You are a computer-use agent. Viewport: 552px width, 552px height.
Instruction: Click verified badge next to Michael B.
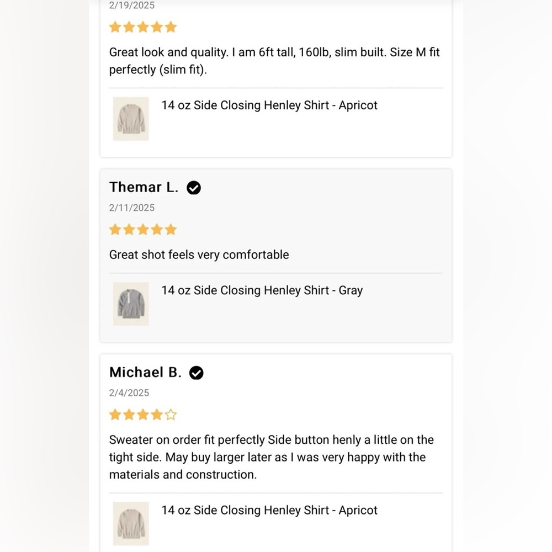196,373
